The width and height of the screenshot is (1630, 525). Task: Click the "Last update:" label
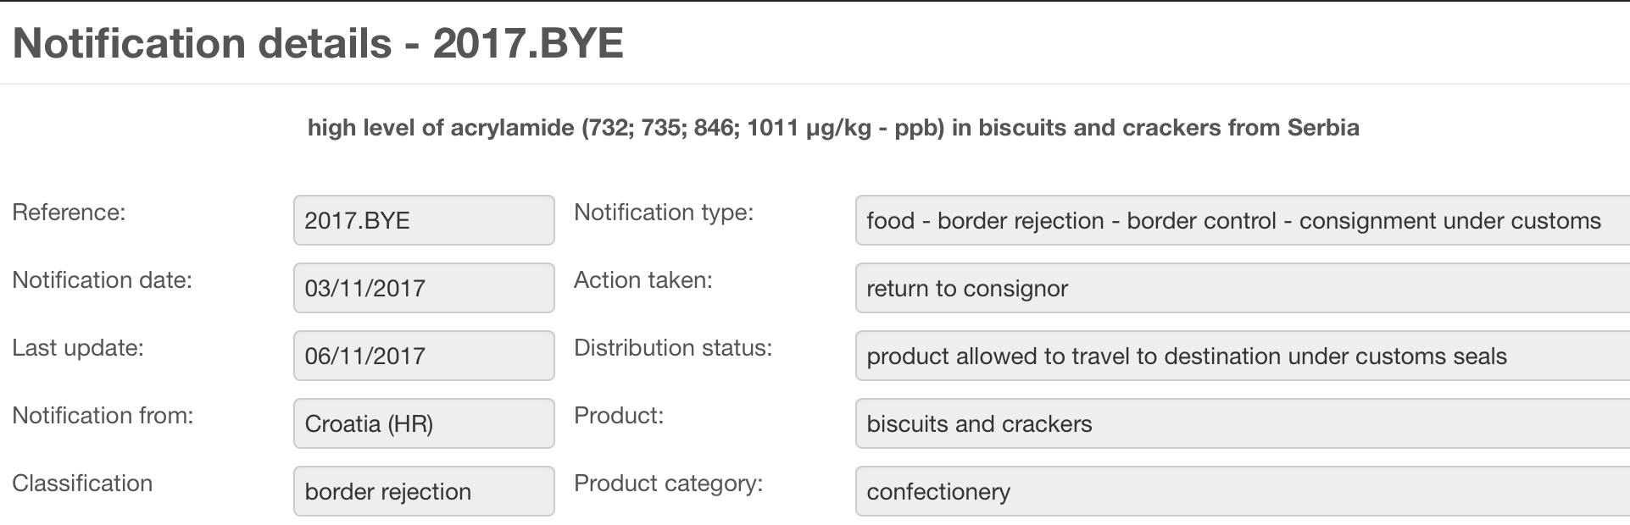78,348
